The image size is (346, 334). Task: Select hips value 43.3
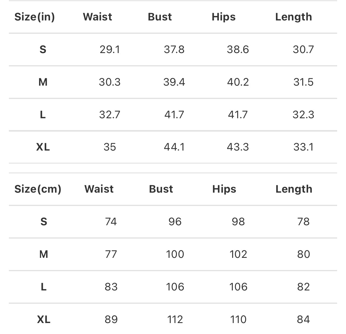[238, 147]
